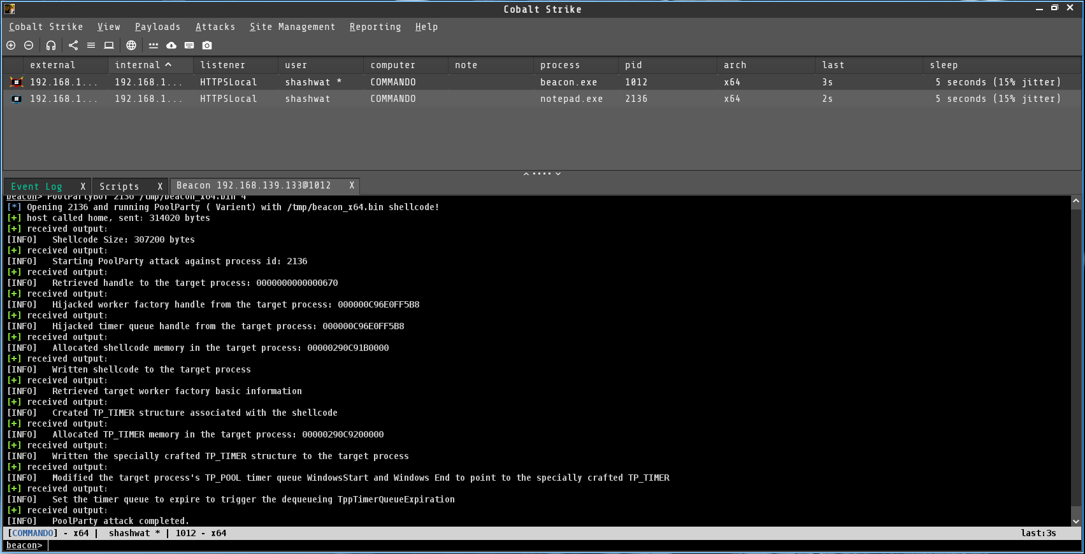The height and width of the screenshot is (554, 1085).
Task: Open credentials icon with asterisks
Action: (154, 45)
